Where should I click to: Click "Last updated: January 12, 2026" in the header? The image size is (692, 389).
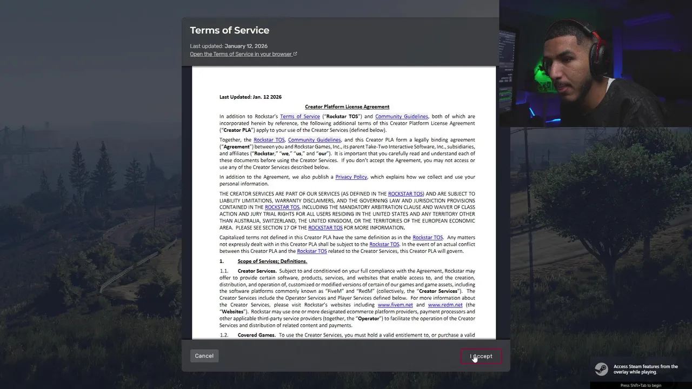click(x=229, y=46)
